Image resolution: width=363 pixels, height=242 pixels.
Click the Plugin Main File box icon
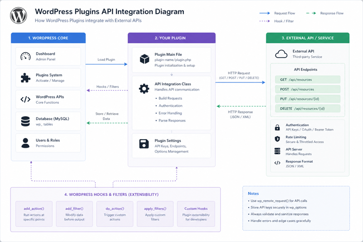[144, 59]
